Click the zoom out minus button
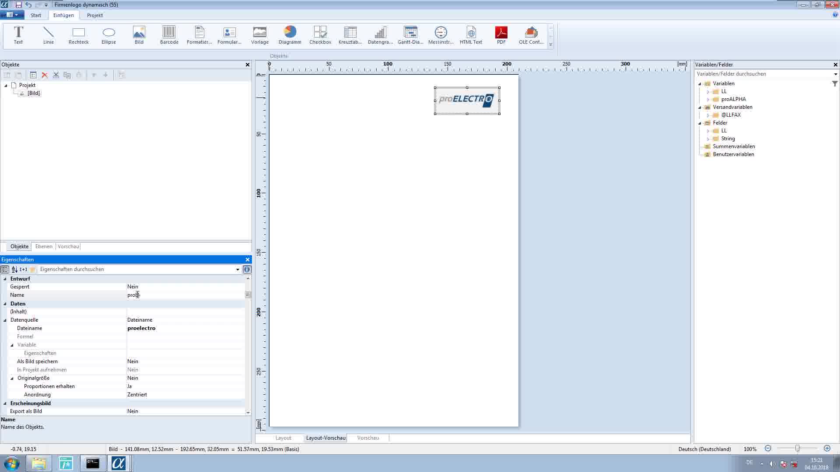The width and height of the screenshot is (840, 472). [768, 448]
